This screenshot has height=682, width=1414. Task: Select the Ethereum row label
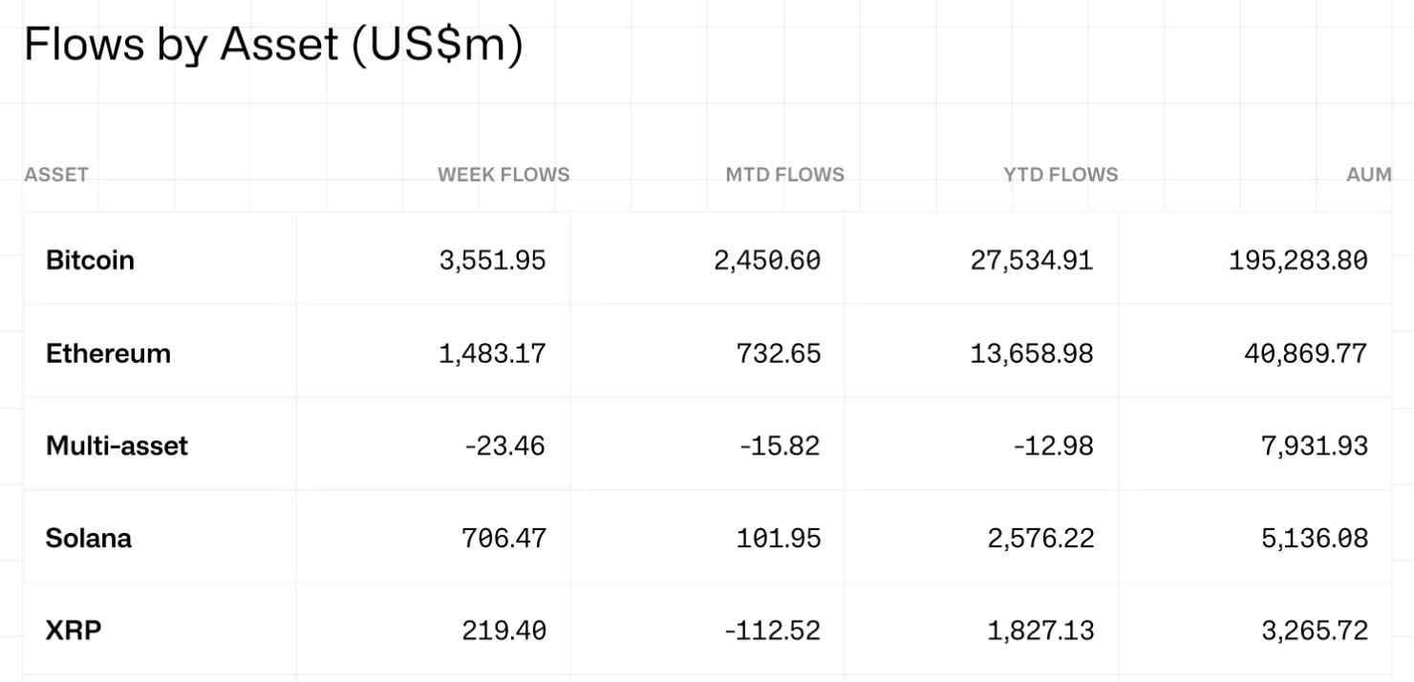pos(108,353)
